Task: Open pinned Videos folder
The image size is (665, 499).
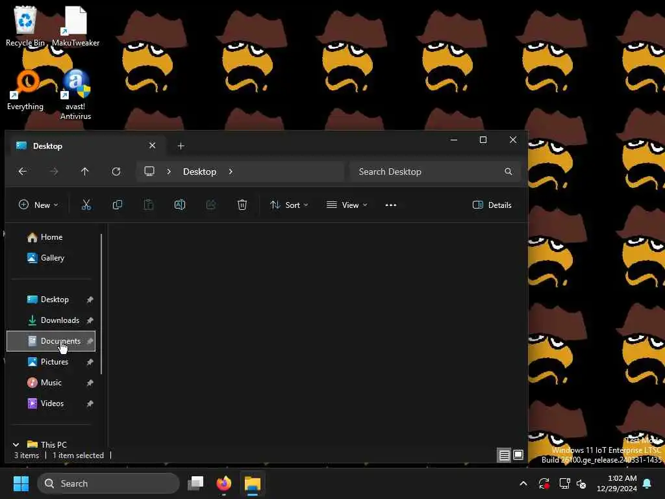Action: 51,403
